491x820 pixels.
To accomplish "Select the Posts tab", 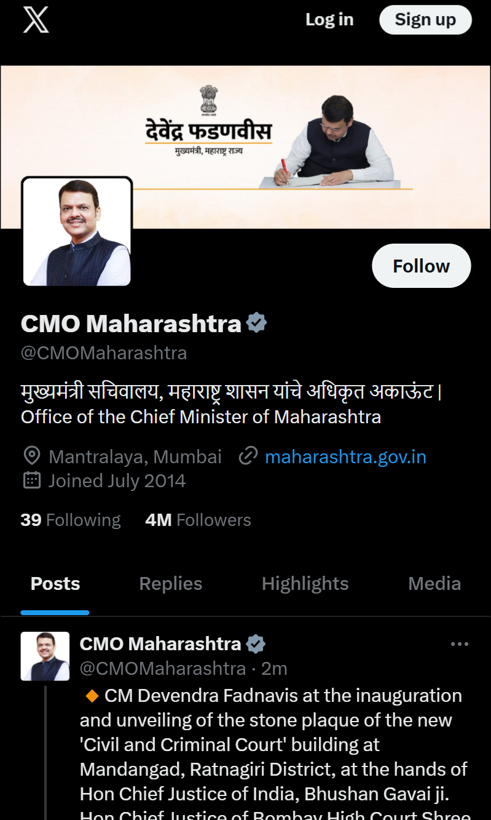I will pyautogui.click(x=55, y=584).
